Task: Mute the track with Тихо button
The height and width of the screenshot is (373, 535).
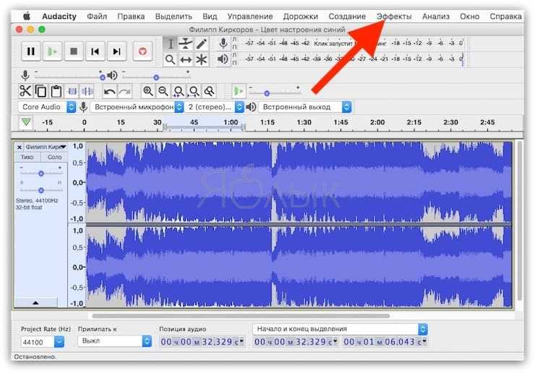Action: tap(27, 157)
